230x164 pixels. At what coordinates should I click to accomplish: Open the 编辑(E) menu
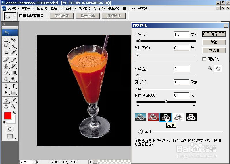click(x=28, y=8)
